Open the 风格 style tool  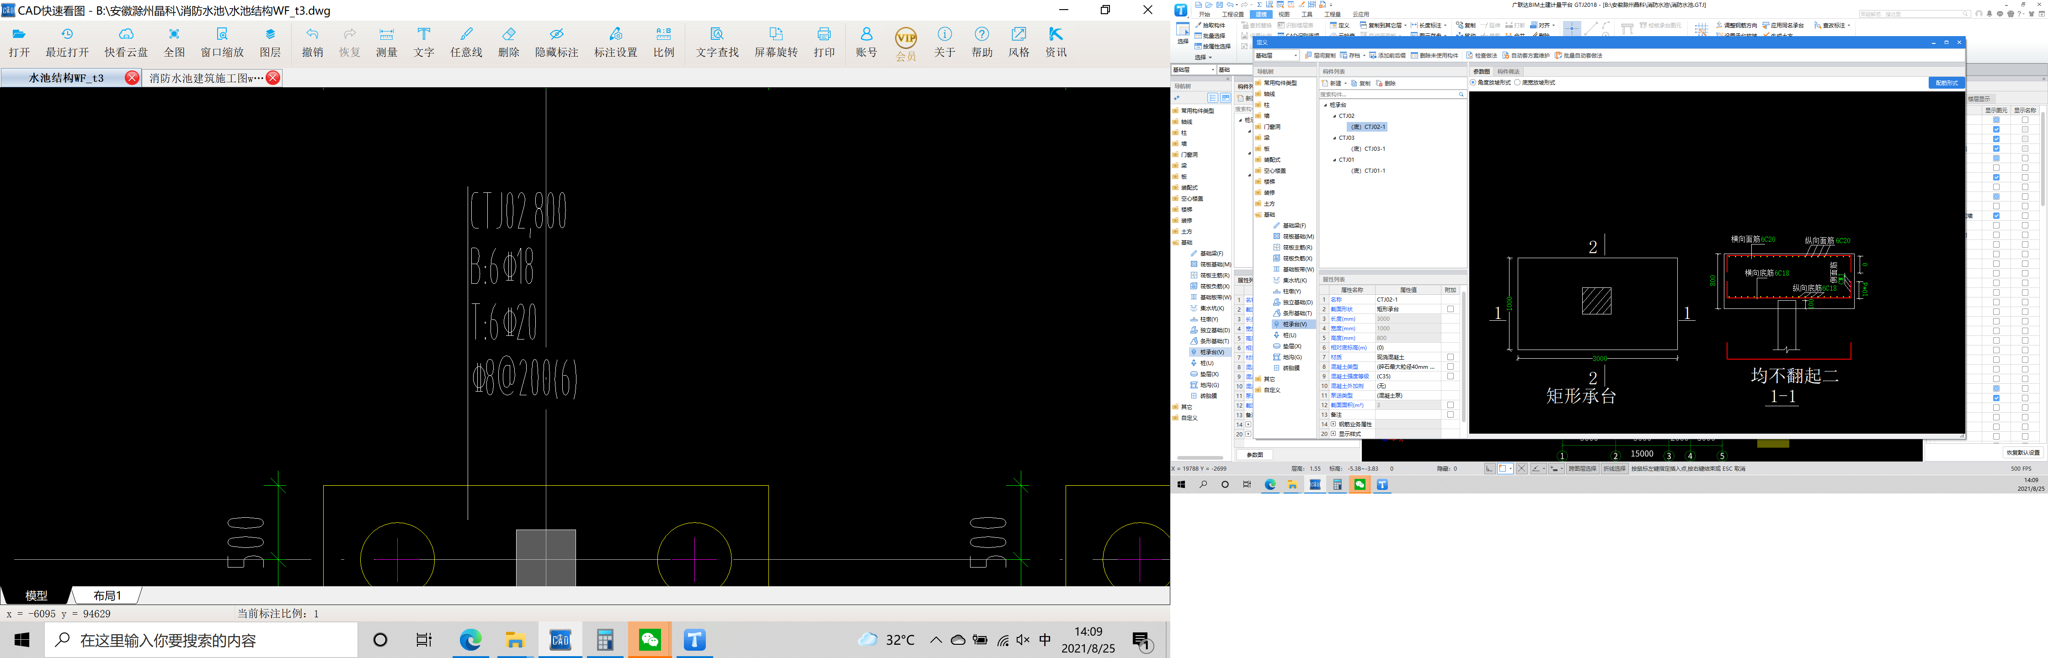tap(1019, 42)
